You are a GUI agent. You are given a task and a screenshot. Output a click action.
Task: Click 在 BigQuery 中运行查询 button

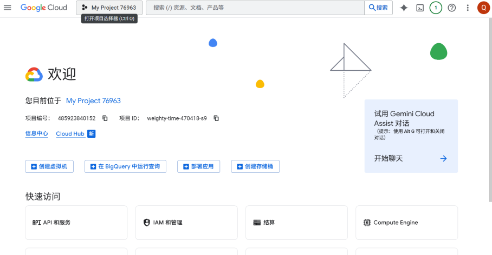click(125, 166)
